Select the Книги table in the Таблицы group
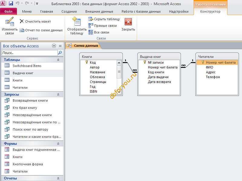The width and height of the screenshot is (242, 181). [32, 80]
